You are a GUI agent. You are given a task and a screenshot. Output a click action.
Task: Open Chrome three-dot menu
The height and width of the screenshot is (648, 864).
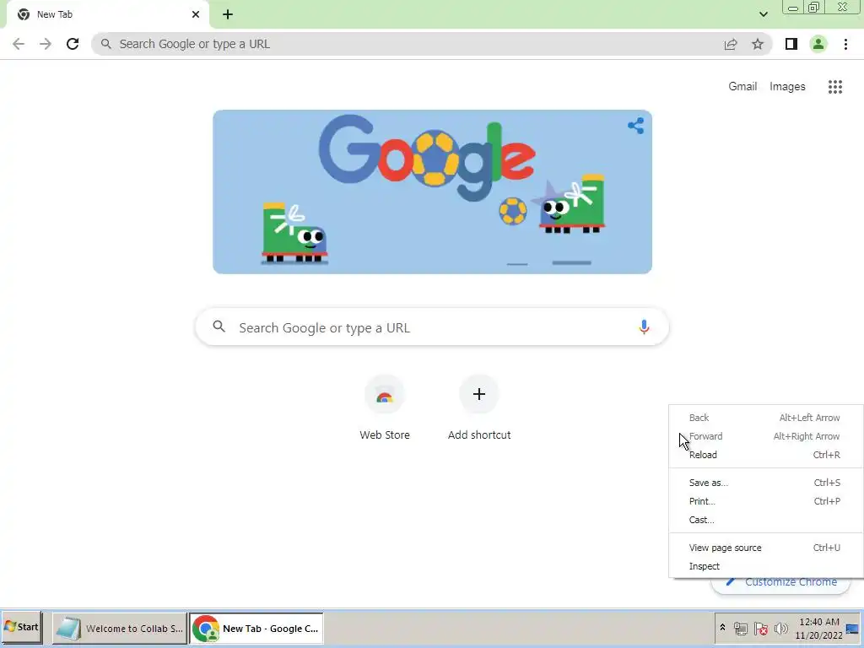845,44
